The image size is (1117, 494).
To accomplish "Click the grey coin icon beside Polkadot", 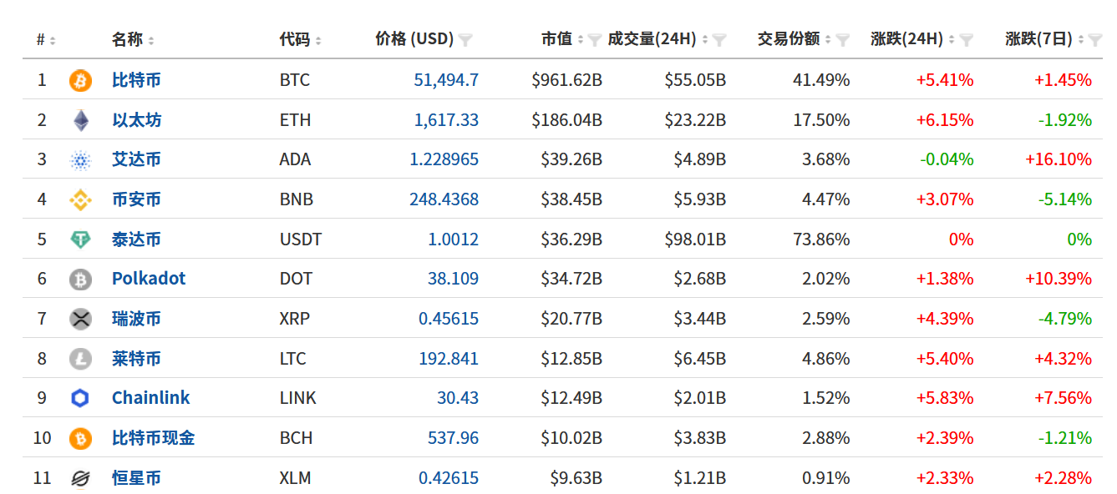I will 80,280.
